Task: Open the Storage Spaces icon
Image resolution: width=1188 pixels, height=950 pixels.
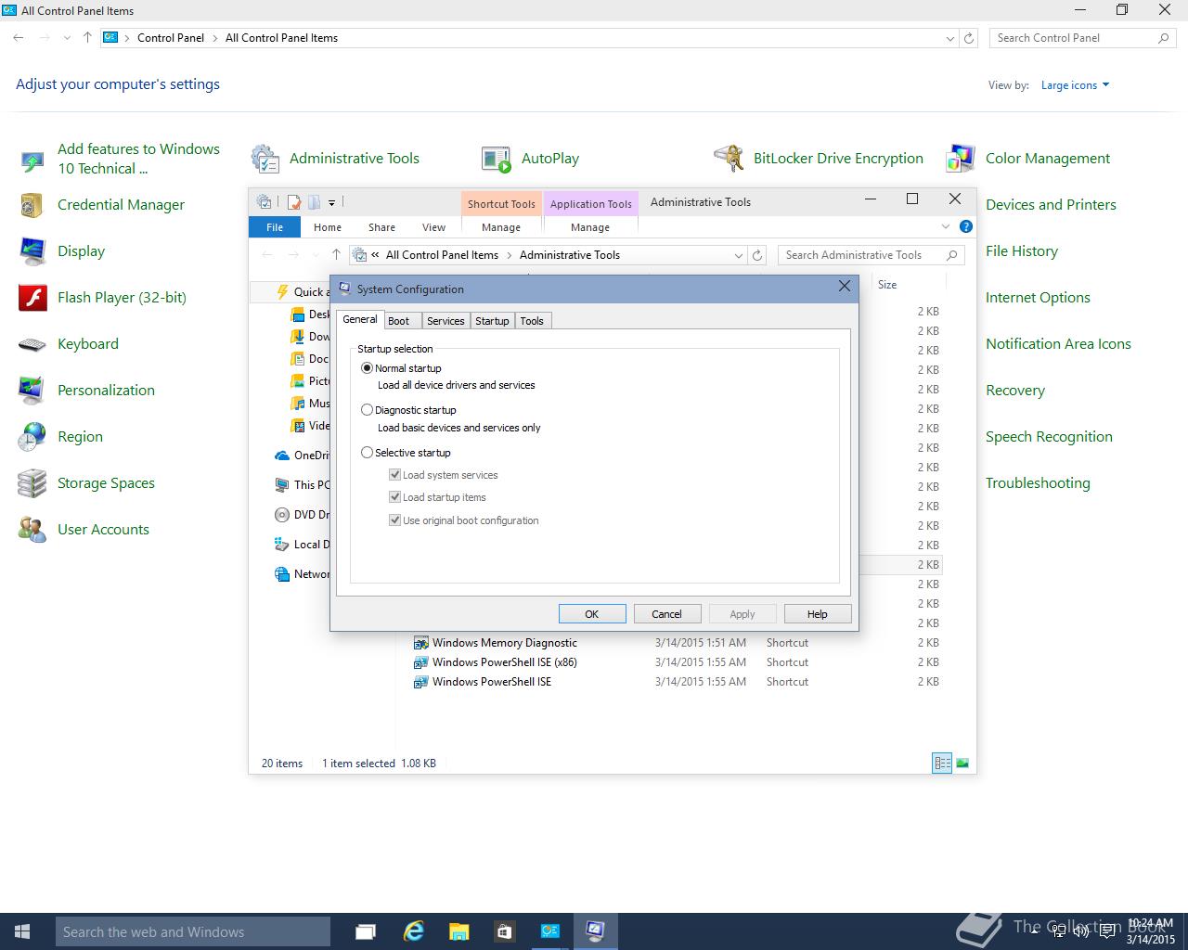Action: tap(32, 483)
